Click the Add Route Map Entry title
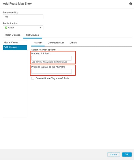 (17, 4)
